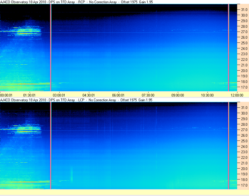This screenshot has width=249, height=196.
Task: Pick the 19.0 frequency label in LCP panel
Action: click(x=244, y=174)
